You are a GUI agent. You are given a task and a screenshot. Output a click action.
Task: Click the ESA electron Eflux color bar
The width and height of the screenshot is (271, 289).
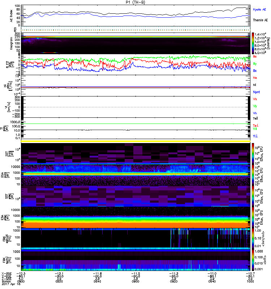click(253, 217)
